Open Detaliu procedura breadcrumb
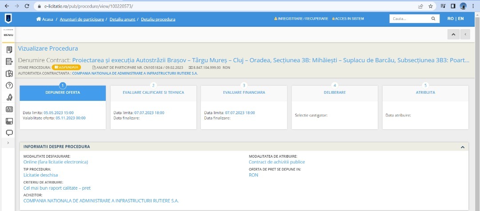The image size is (480, 211). [x=158, y=19]
